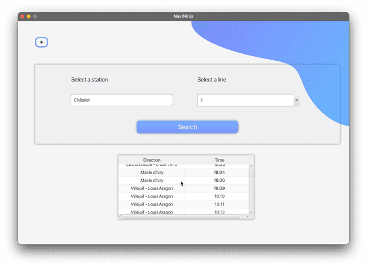Click the 18:04 time cell
The image size is (367, 268).
pyautogui.click(x=219, y=172)
